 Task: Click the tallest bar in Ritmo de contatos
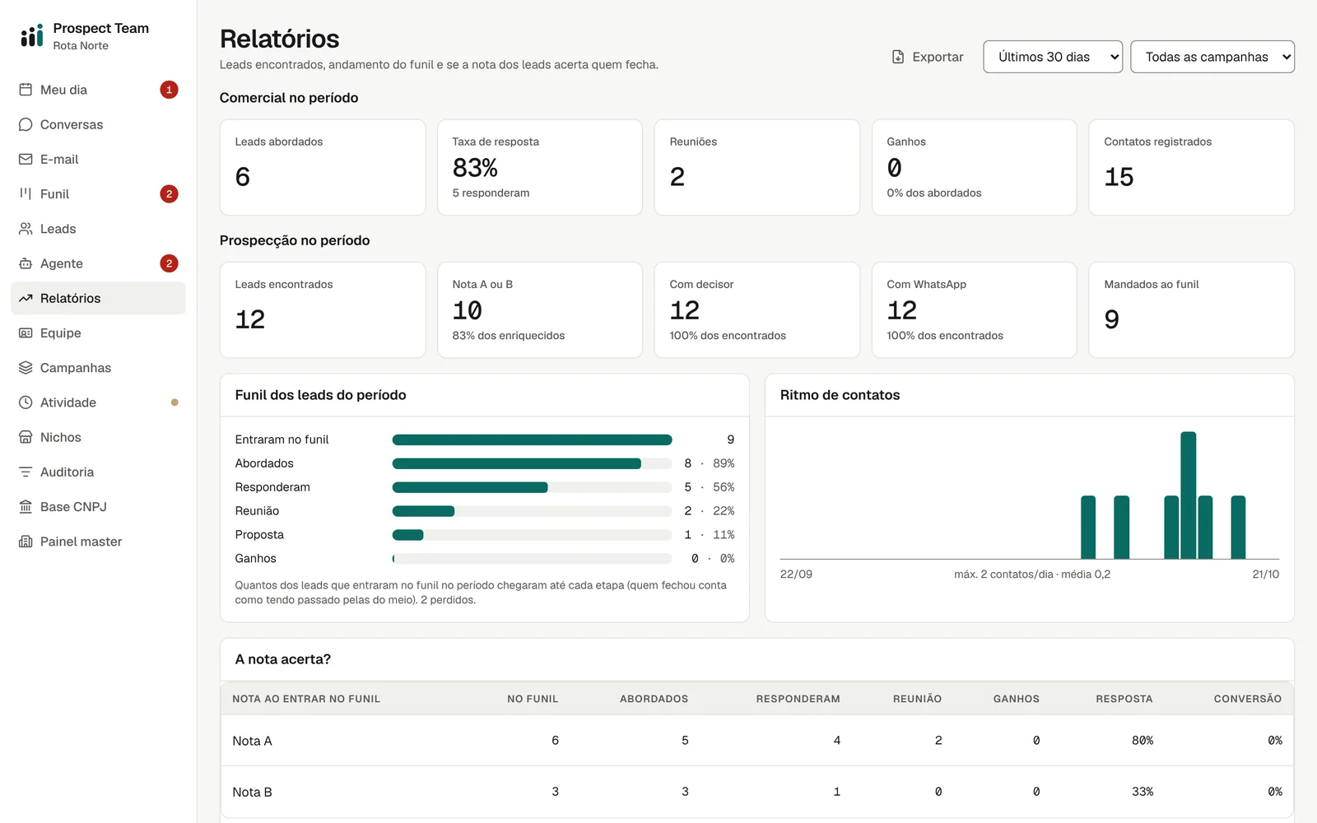pos(1188,495)
